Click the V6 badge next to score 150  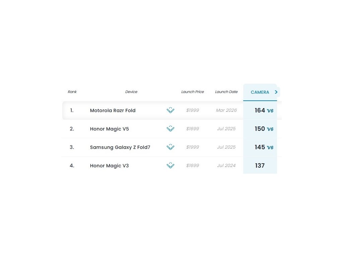pos(270,129)
